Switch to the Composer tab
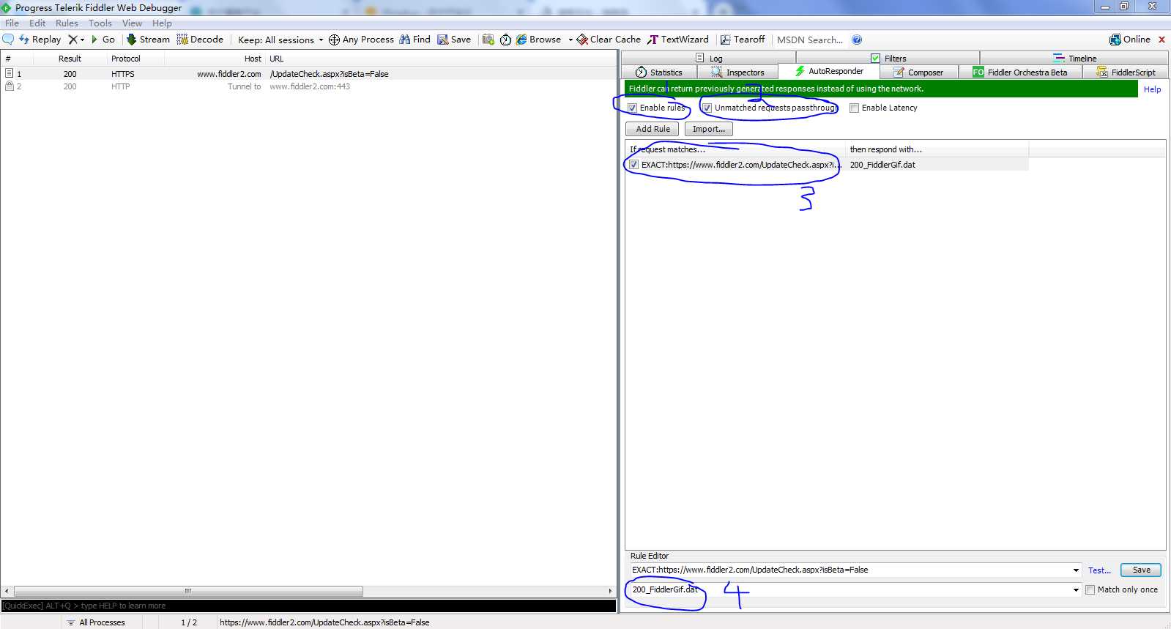The width and height of the screenshot is (1171, 629). click(x=918, y=72)
